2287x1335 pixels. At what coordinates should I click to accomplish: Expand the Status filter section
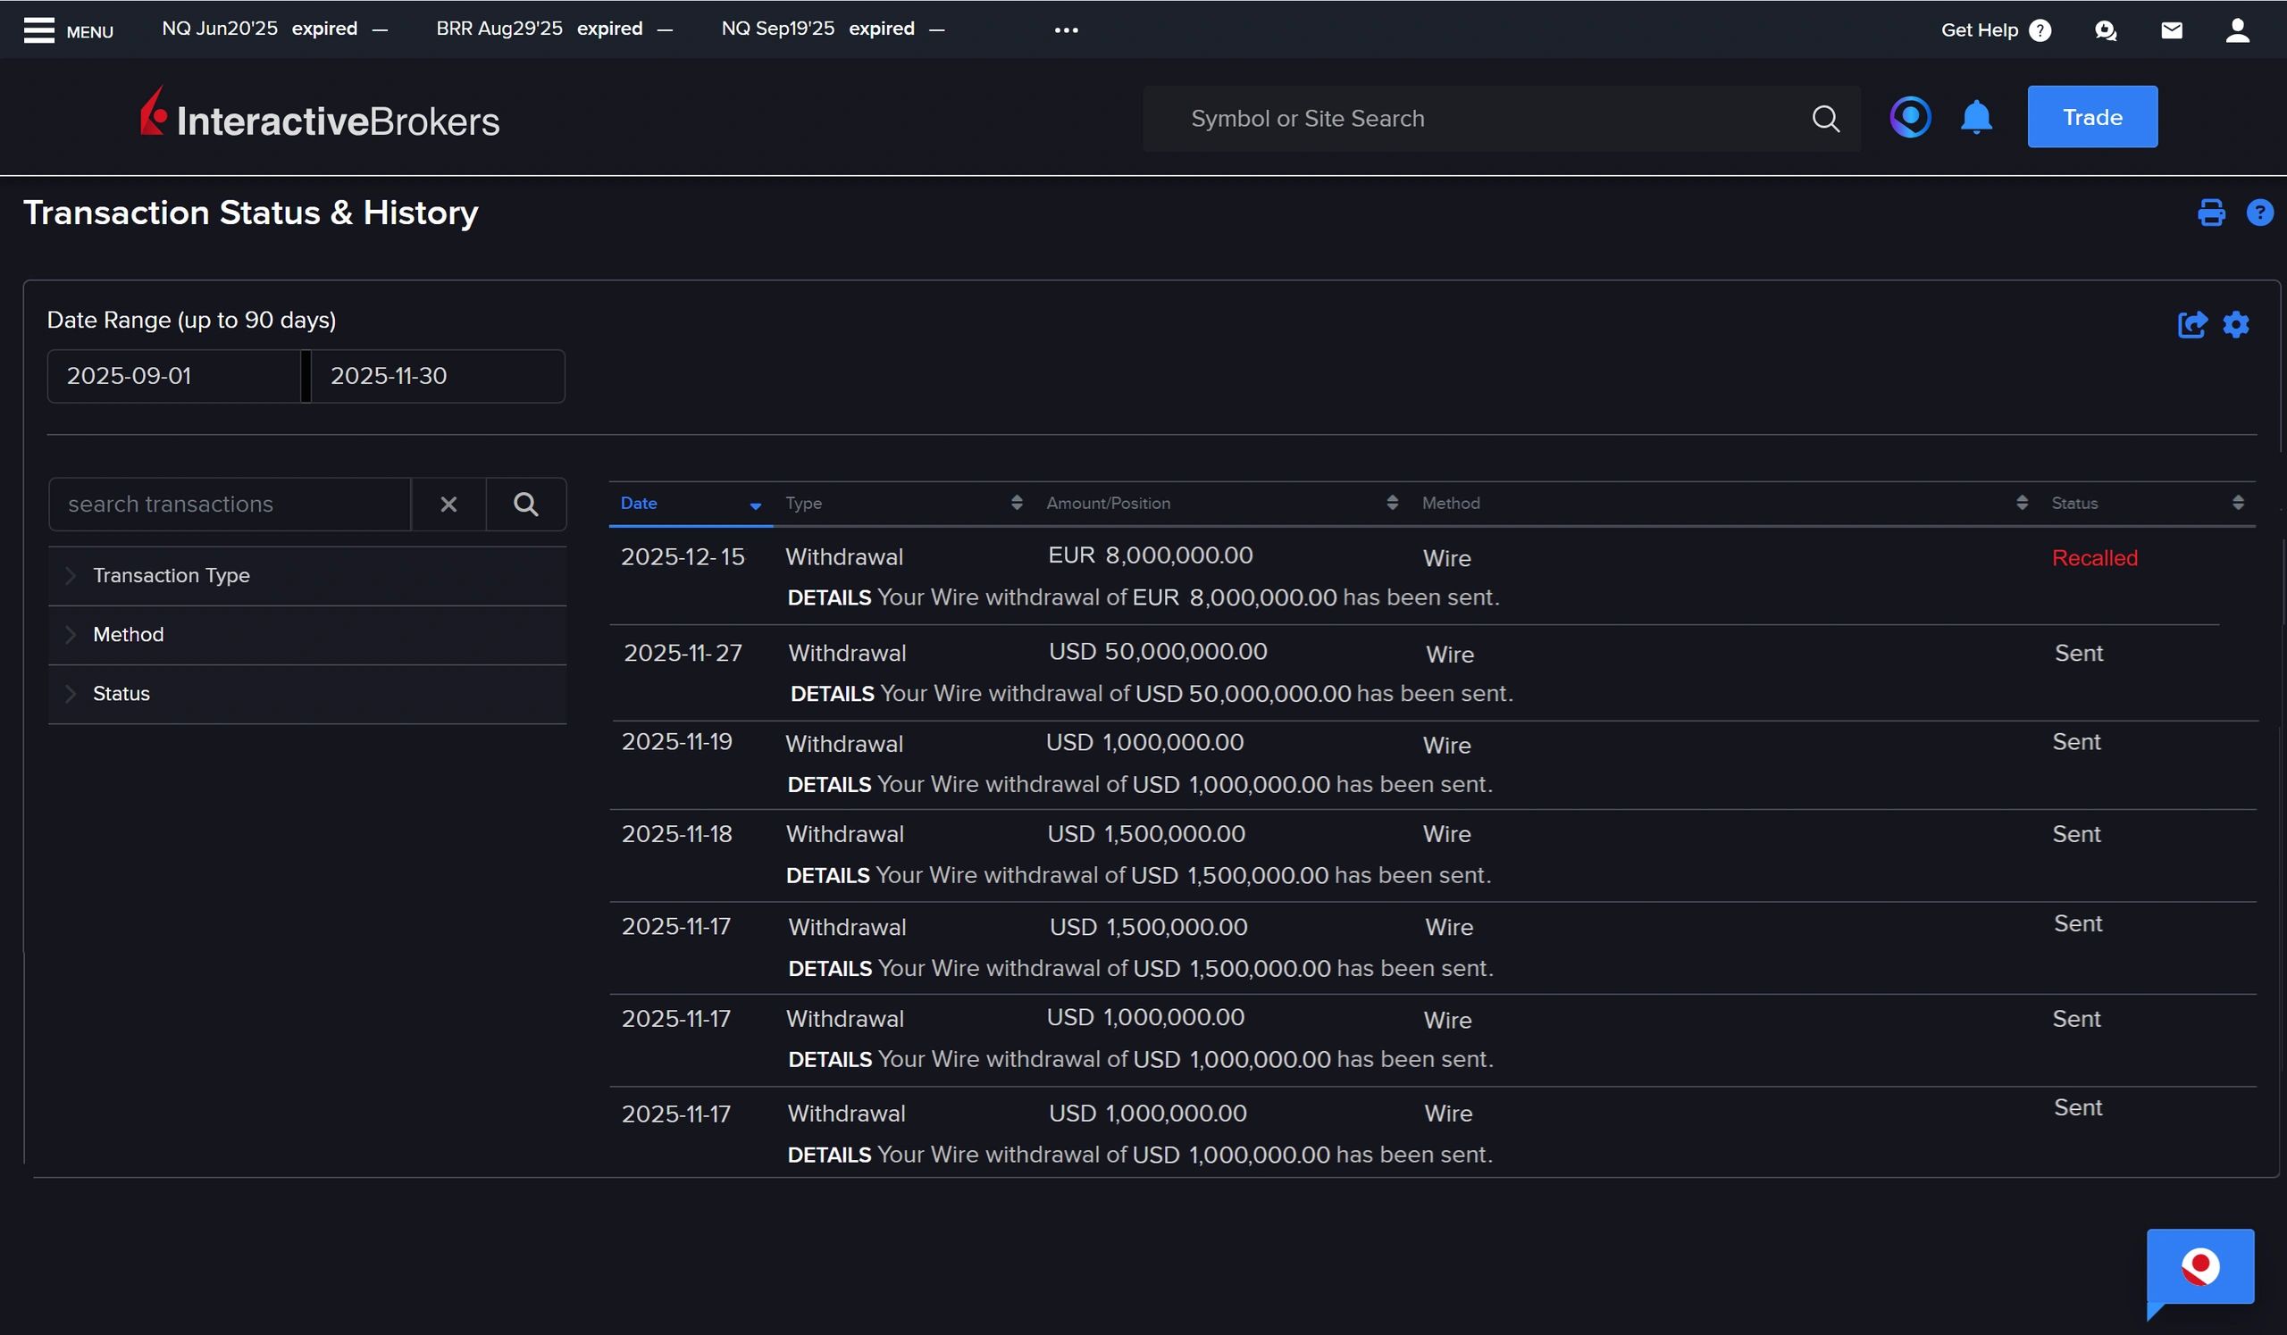click(x=121, y=694)
